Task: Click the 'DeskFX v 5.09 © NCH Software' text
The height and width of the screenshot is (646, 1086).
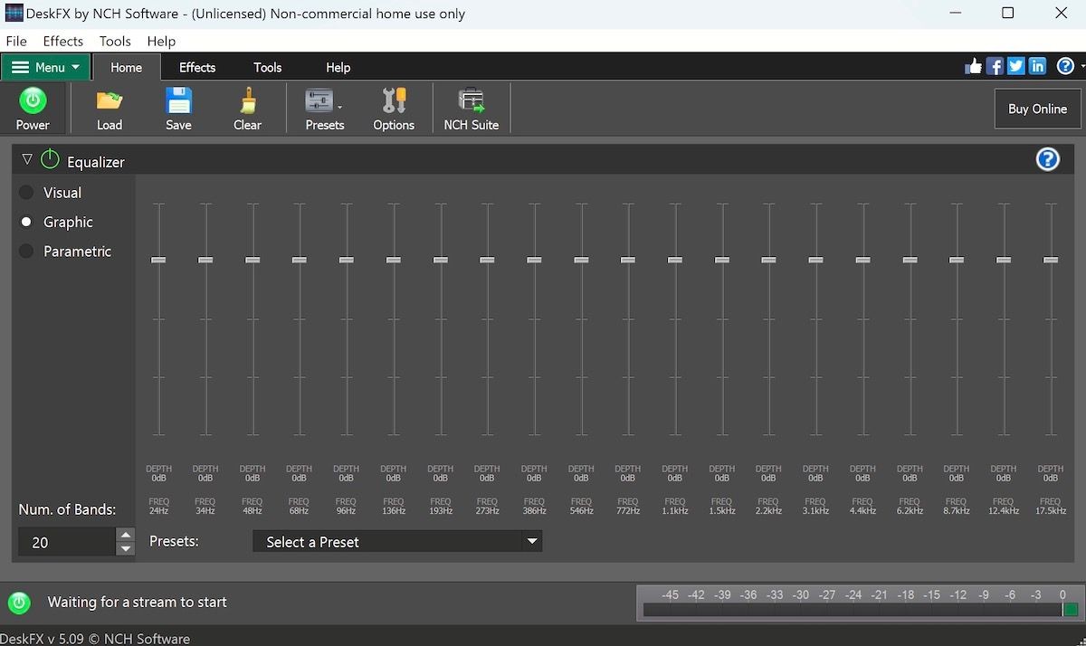Action: click(95, 638)
